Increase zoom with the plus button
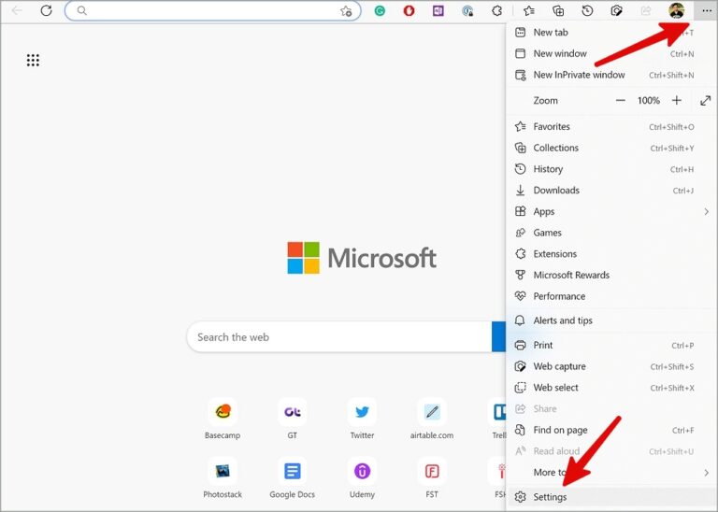The width and height of the screenshot is (718, 512). (x=677, y=101)
